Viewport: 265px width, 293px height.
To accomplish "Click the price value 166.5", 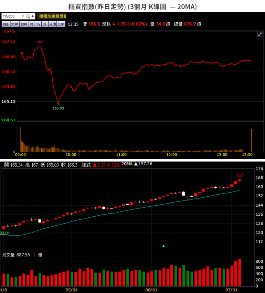I will pyautogui.click(x=94, y=24).
